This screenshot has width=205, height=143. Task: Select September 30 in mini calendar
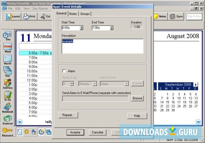pyautogui.click(x=173, y=110)
